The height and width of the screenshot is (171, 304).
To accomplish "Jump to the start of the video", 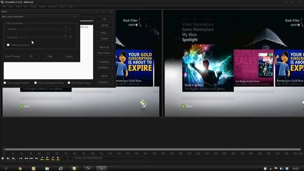I will click(x=20, y=159).
